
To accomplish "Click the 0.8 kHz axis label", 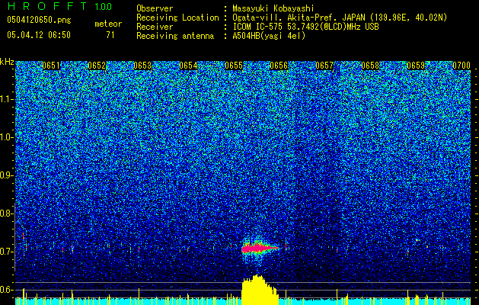I will pyautogui.click(x=7, y=213).
